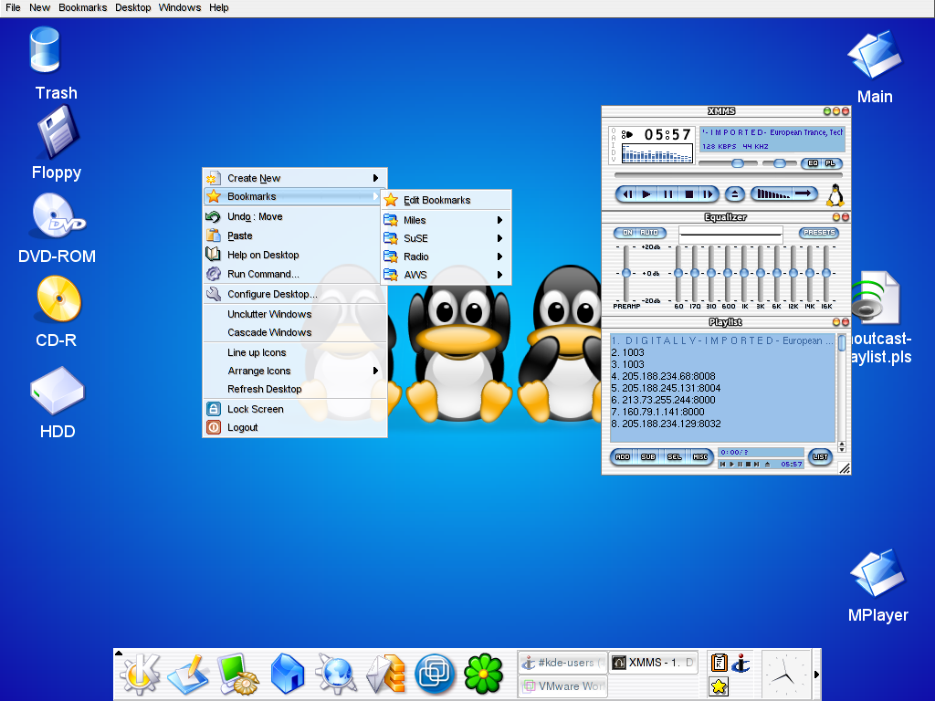Open the equalizer PRESETS menu
The image size is (935, 701).
[819, 233]
